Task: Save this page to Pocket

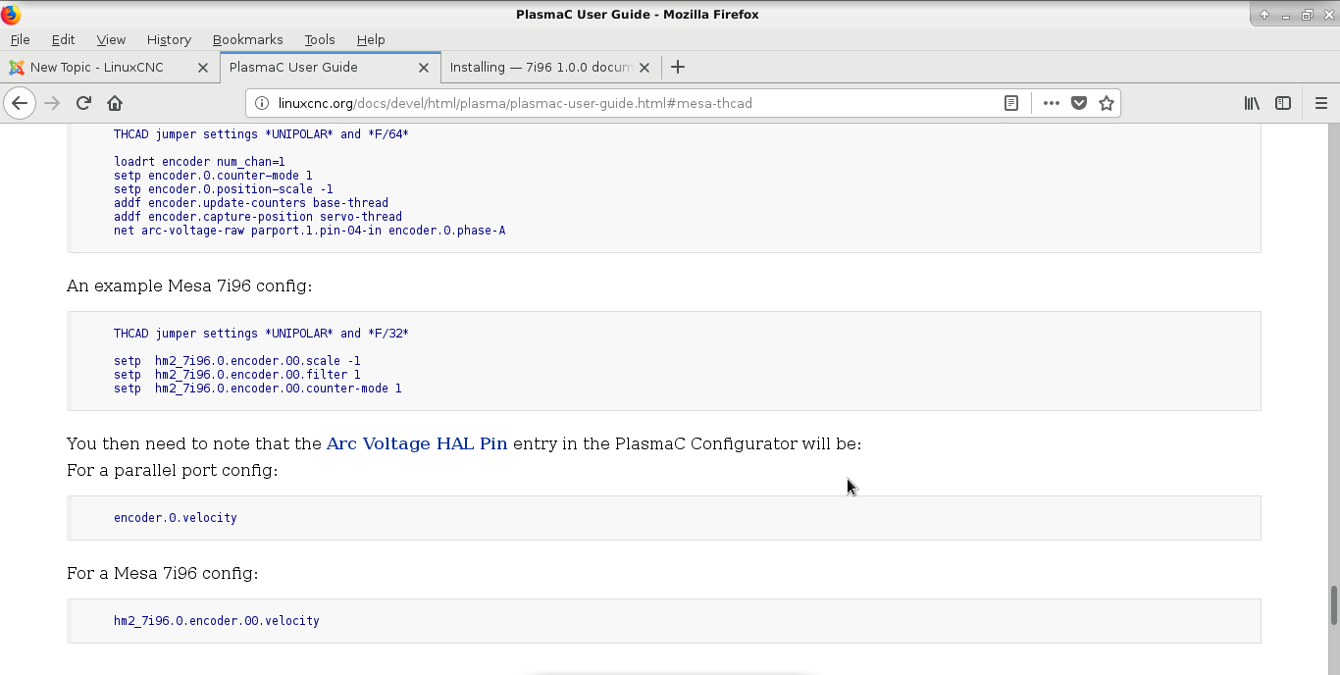Action: (x=1079, y=103)
